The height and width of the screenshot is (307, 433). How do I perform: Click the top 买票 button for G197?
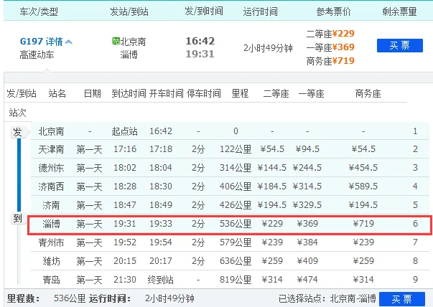pos(399,45)
